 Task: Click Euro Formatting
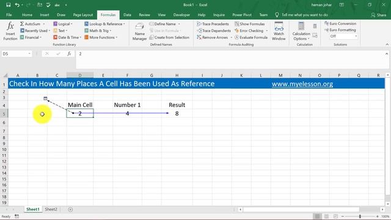[340, 30]
